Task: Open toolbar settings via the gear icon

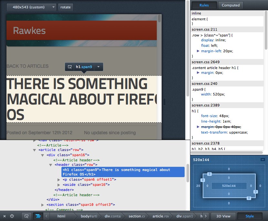Action: (12, 216)
